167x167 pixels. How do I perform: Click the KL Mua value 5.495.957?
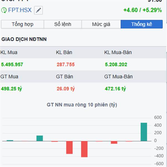pyautogui.click(x=12, y=65)
